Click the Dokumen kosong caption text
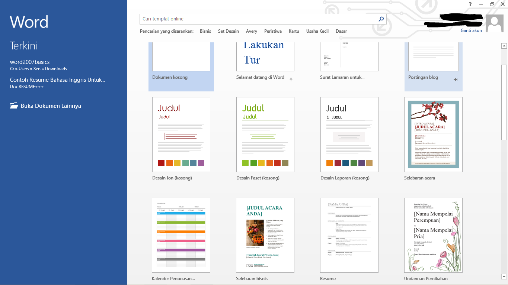This screenshot has height=285, width=508. [170, 77]
